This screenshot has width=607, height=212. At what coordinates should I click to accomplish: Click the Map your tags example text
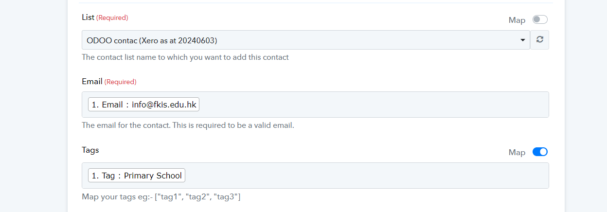point(161,197)
